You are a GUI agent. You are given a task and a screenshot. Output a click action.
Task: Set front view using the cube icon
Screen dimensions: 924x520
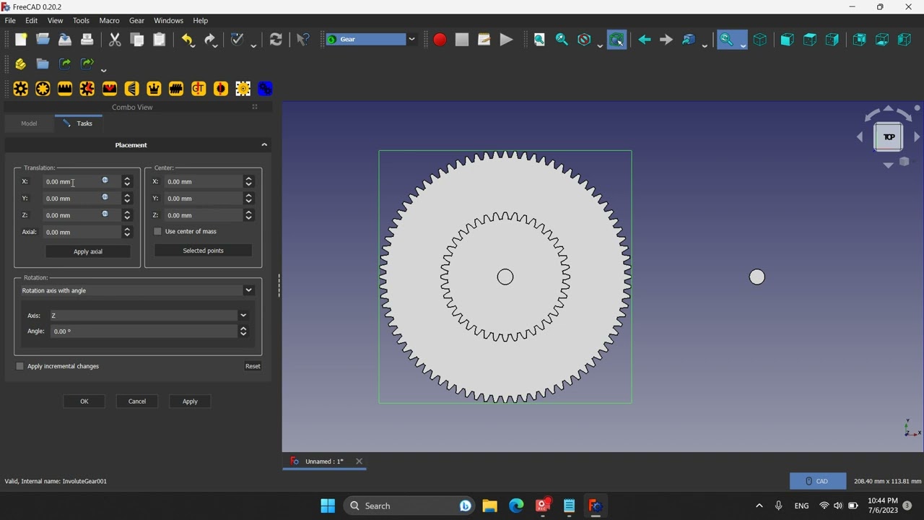tap(787, 40)
